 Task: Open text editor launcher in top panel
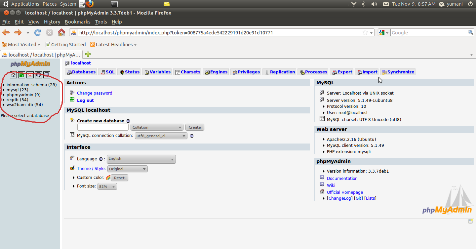click(82, 4)
